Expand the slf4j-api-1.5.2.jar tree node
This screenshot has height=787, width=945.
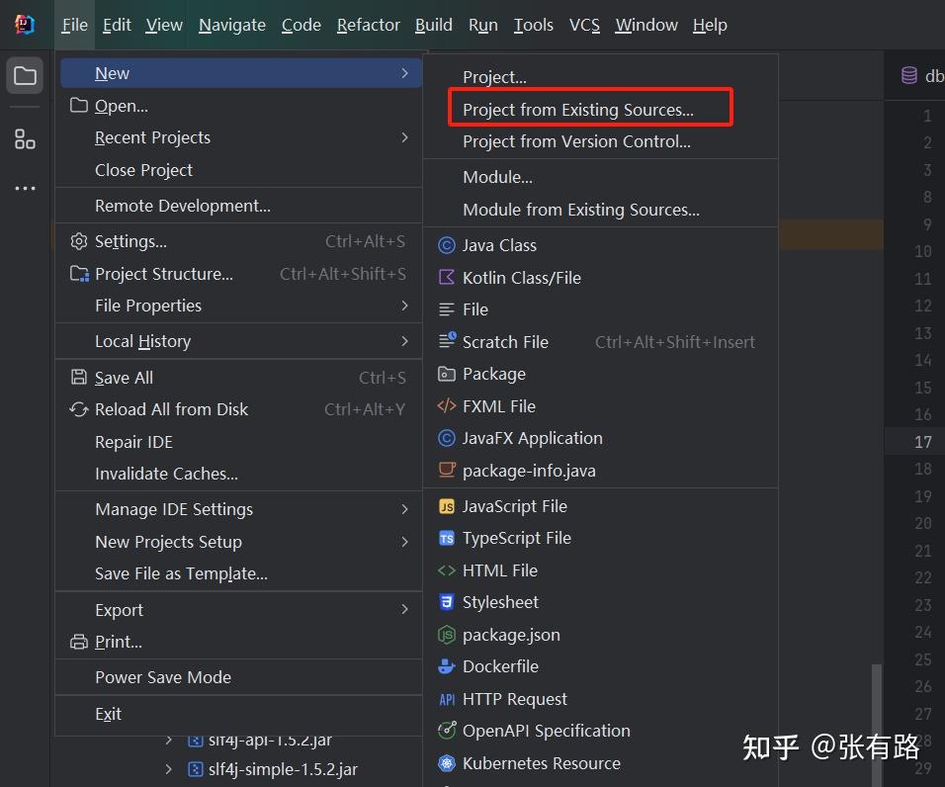168,739
